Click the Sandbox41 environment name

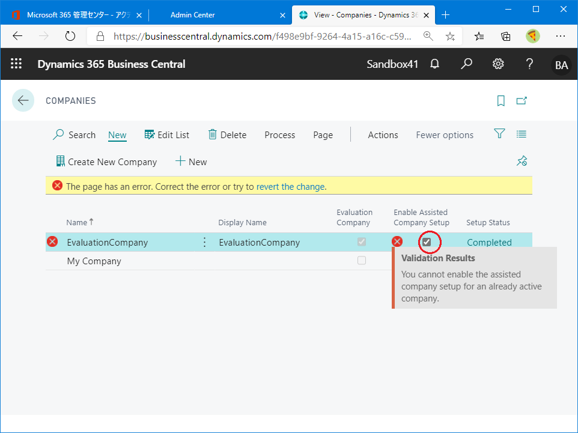pos(392,64)
